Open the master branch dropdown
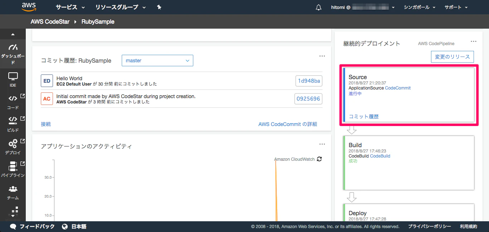Viewport: 489px width, 232px height. (x=158, y=61)
